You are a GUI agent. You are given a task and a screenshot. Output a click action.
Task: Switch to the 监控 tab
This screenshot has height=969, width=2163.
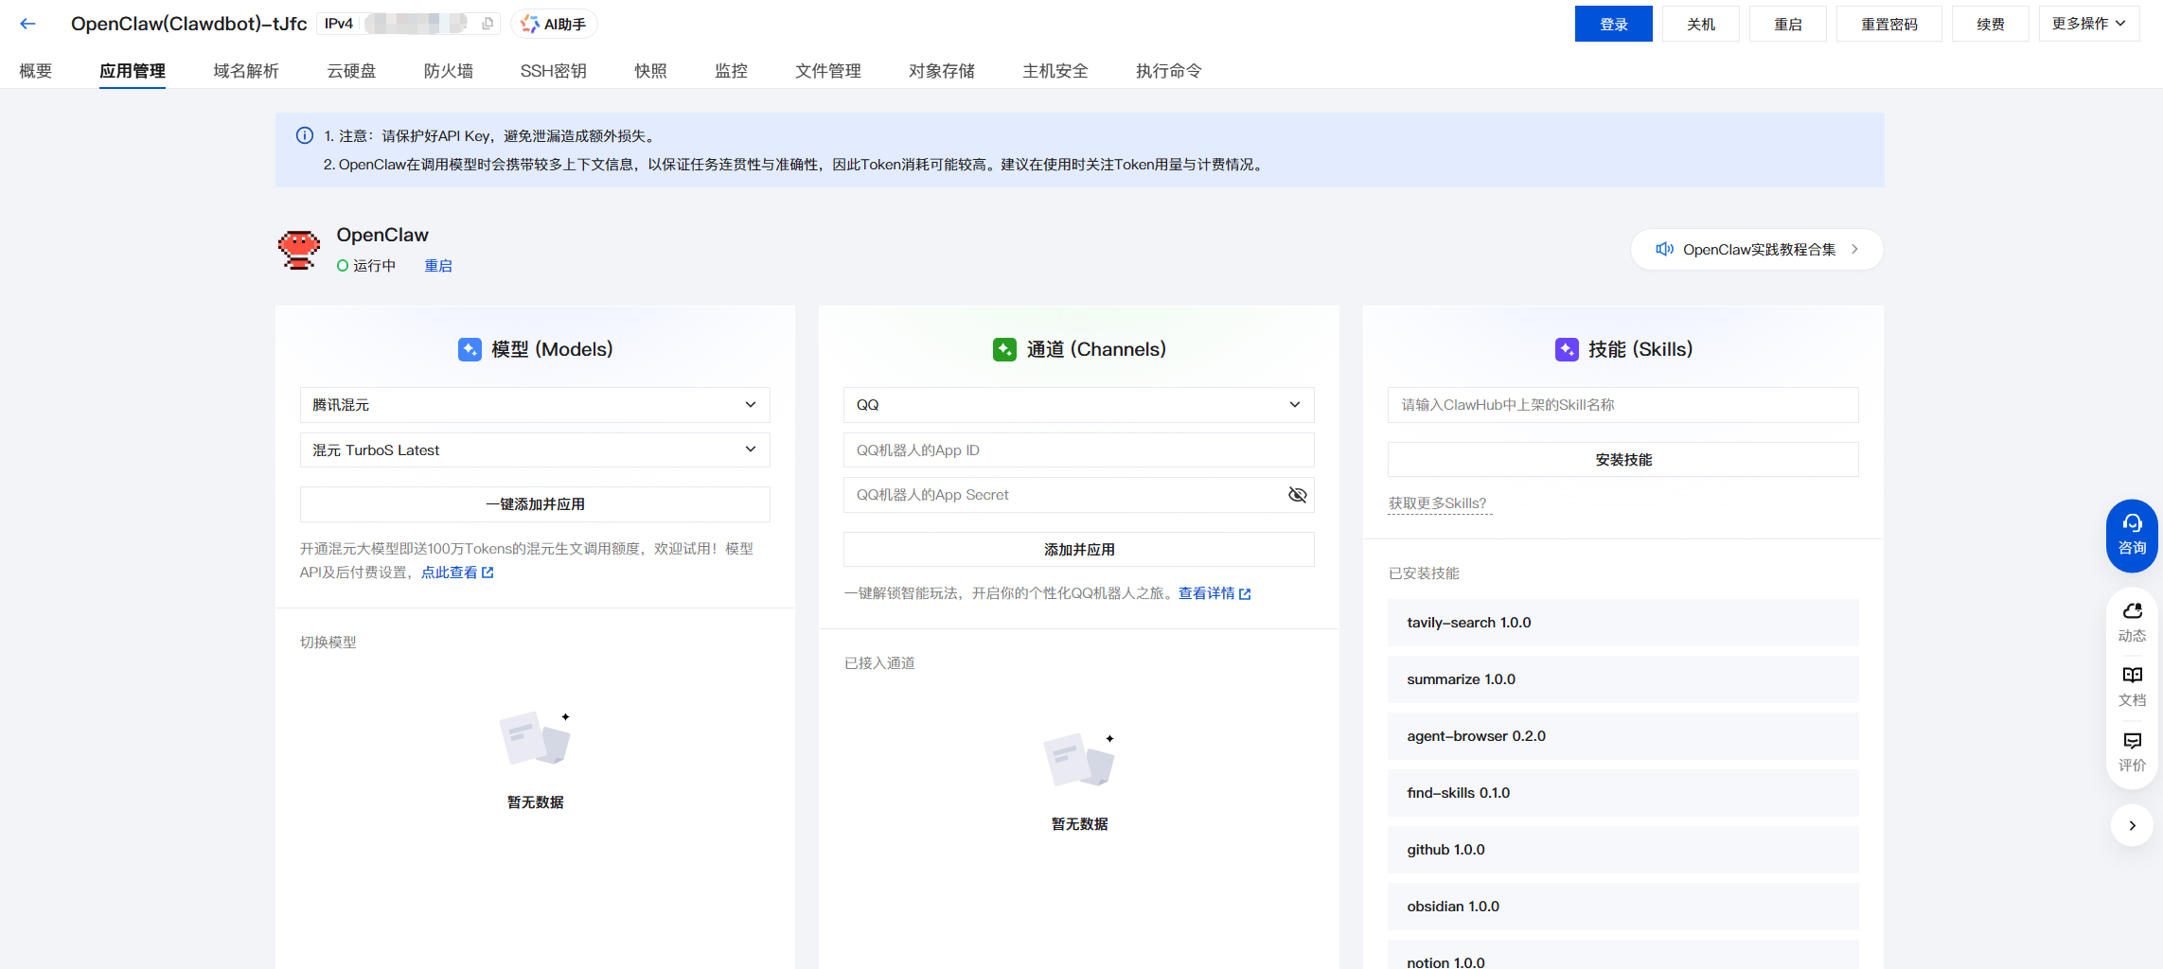pos(731,70)
